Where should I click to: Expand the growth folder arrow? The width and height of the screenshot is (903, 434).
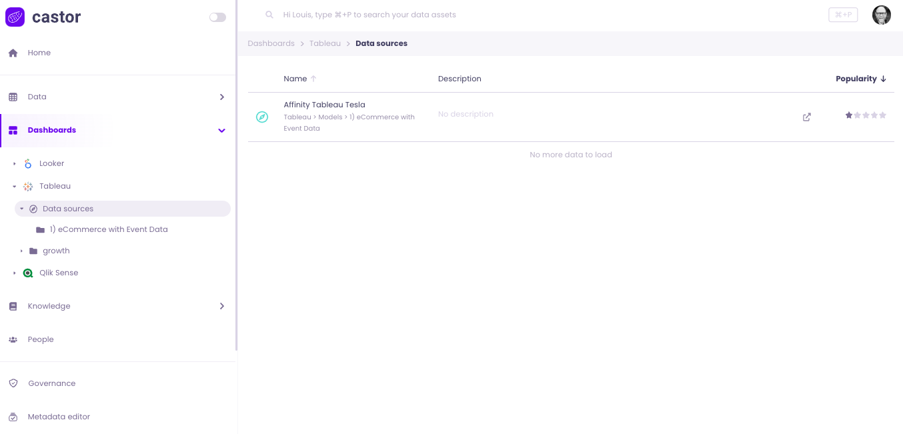[x=21, y=251]
